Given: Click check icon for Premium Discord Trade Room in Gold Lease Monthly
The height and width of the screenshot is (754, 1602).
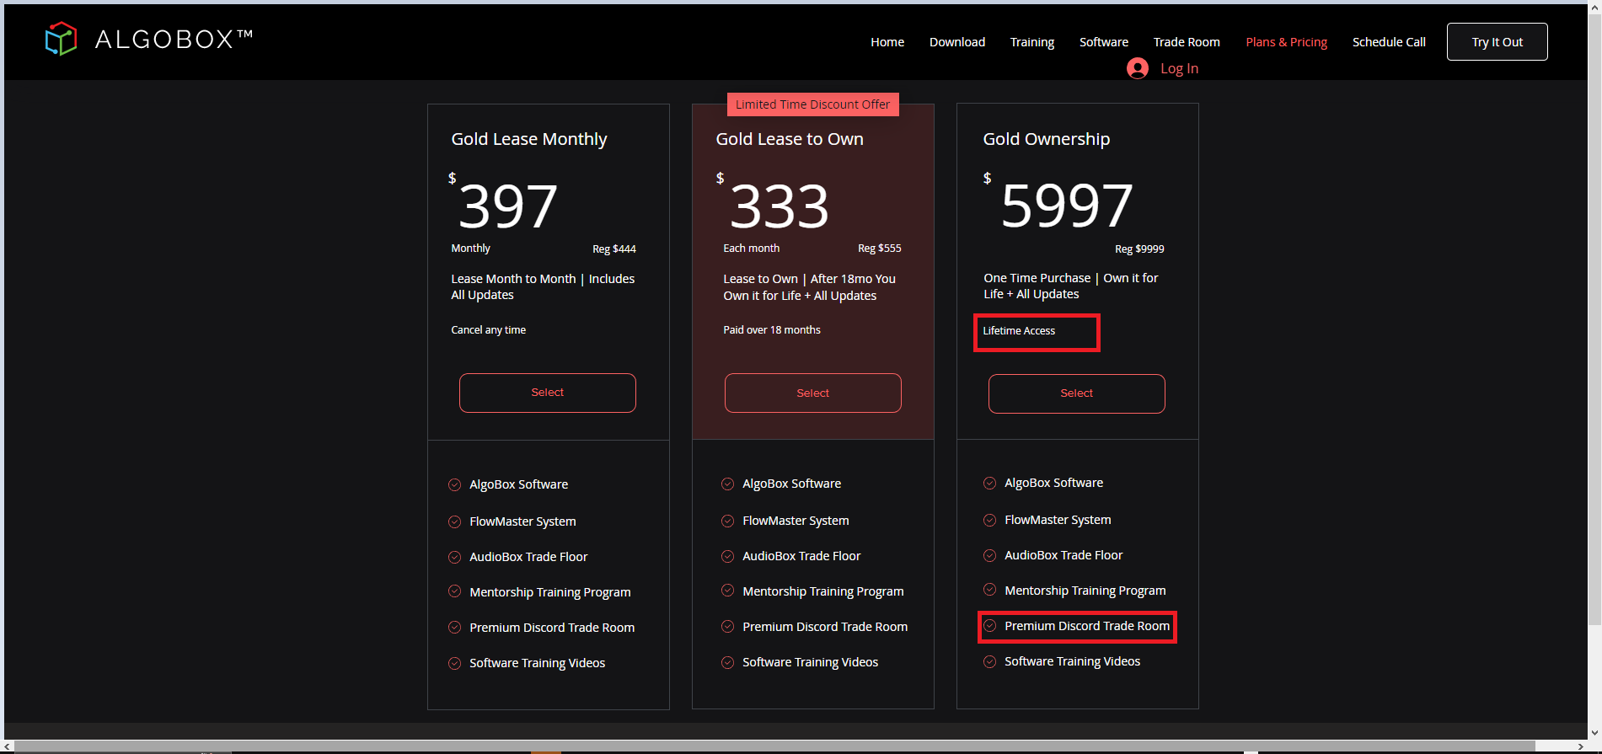Looking at the screenshot, I should pos(455,628).
